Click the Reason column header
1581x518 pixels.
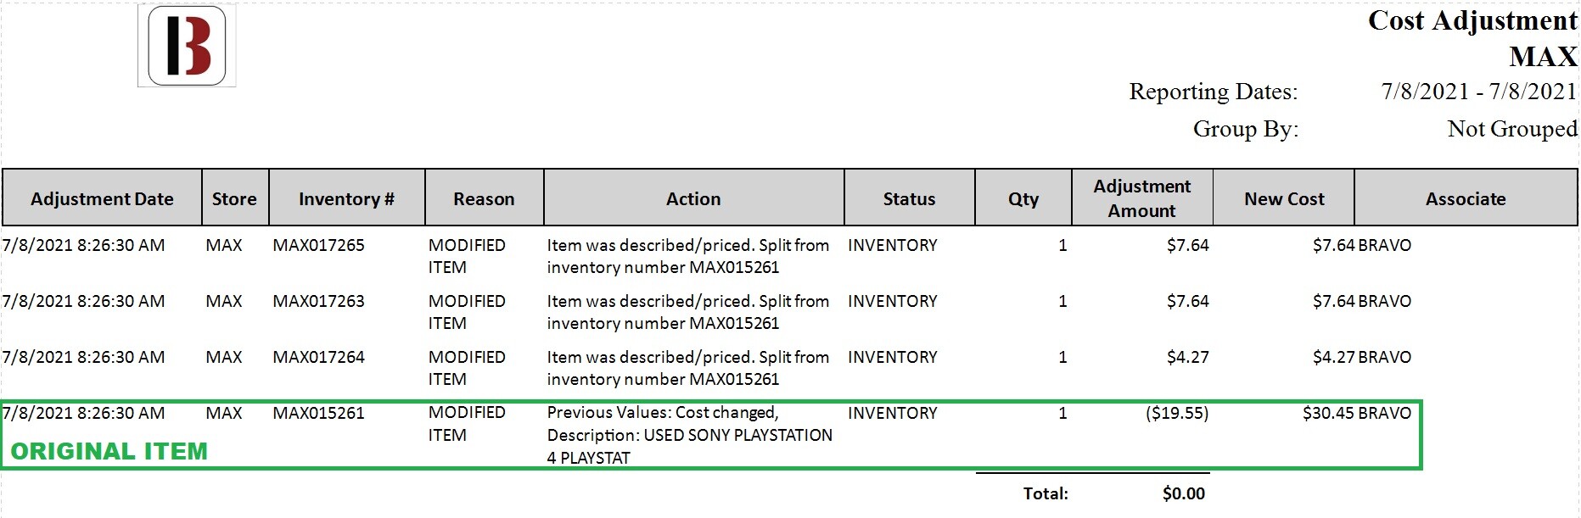pyautogui.click(x=484, y=198)
